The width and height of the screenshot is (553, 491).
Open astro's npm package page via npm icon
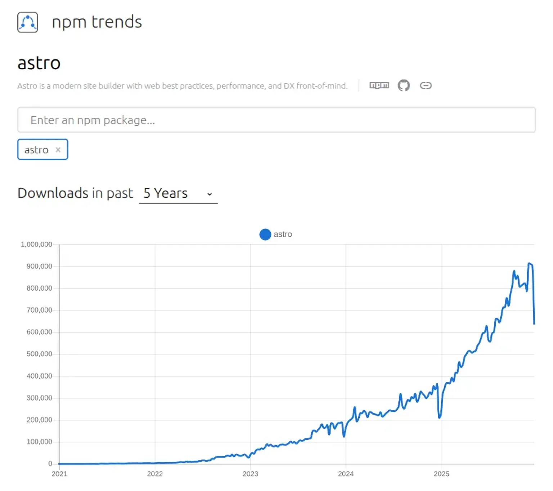[x=379, y=85]
